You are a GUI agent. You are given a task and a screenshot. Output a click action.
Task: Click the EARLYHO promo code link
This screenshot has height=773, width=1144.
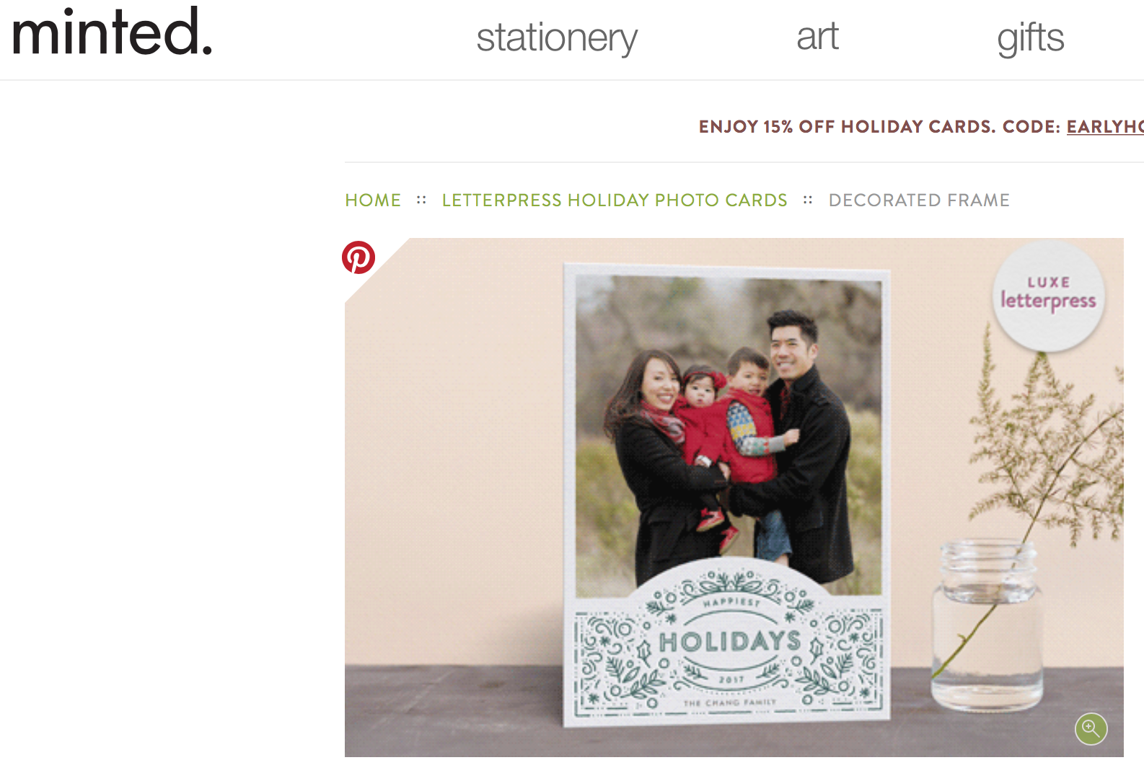1105,127
